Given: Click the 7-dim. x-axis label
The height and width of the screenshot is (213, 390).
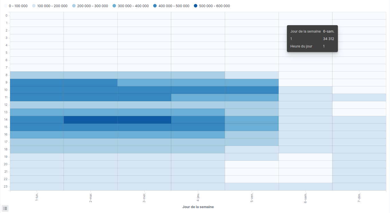Looking at the screenshot, I should pos(359,198).
